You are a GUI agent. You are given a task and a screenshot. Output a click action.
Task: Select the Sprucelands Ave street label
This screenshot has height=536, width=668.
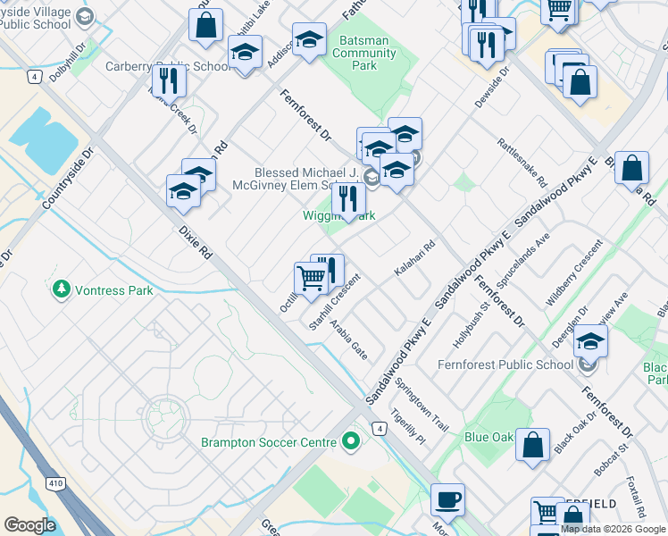(x=523, y=261)
